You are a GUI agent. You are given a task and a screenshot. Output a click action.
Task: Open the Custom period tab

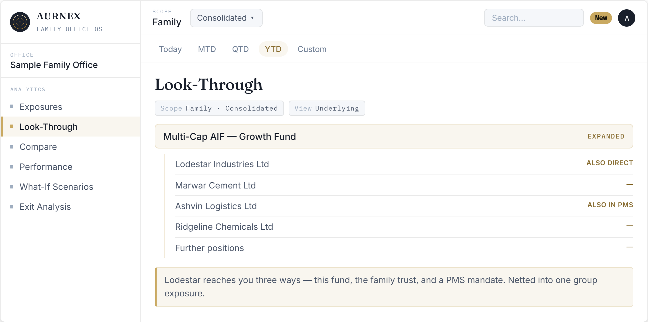(312, 49)
